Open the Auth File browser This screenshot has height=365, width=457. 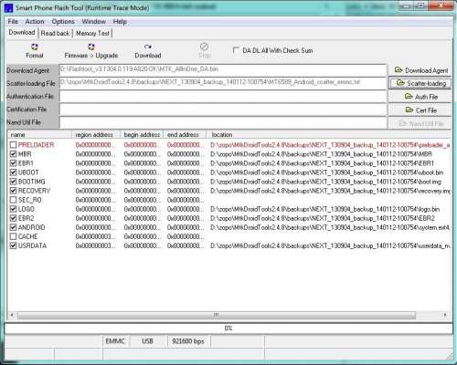420,97
